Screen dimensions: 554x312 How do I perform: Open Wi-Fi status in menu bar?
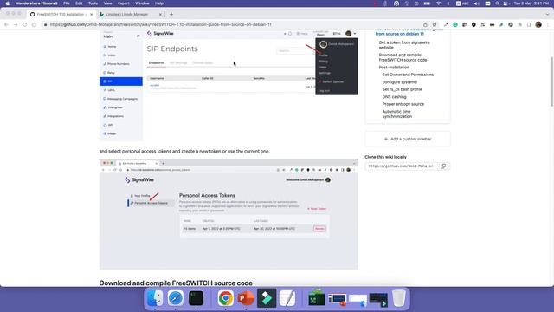(x=439, y=3)
